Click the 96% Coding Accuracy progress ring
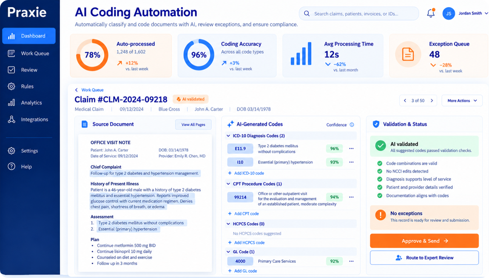 click(199, 55)
